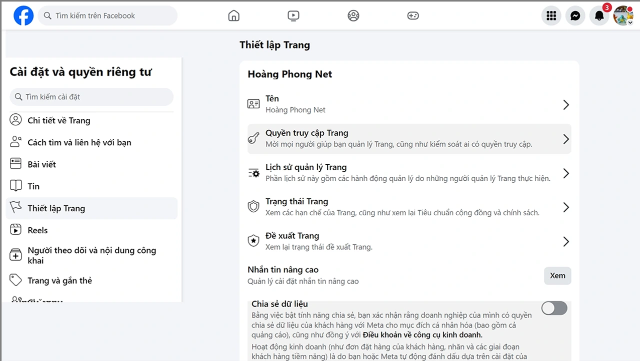
Task: Click the Cài đặt và quyền riêng tư heading
Action: tap(80, 72)
